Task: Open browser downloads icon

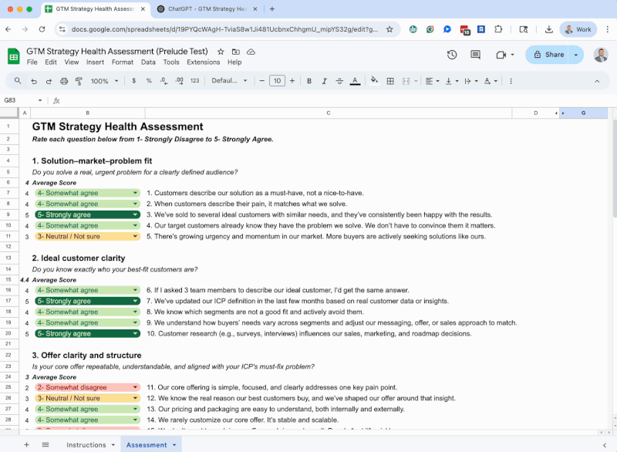Action: click(x=549, y=29)
